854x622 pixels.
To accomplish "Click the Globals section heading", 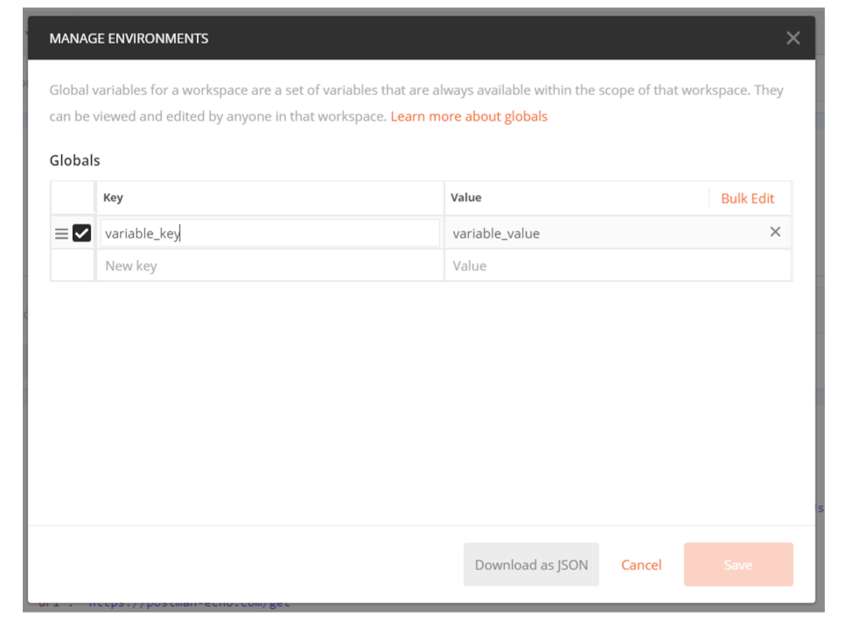I will (x=75, y=160).
